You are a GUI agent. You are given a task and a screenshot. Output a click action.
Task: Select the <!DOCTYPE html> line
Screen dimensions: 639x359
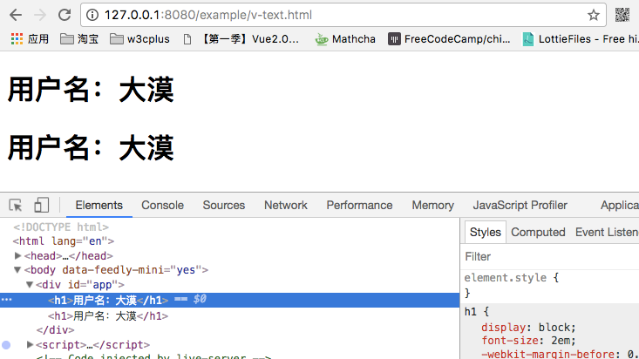61,227
